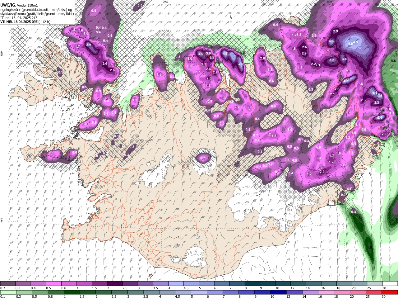Click the 'VT: Mið. 16.04.2025 09Z' valid time

19,22
